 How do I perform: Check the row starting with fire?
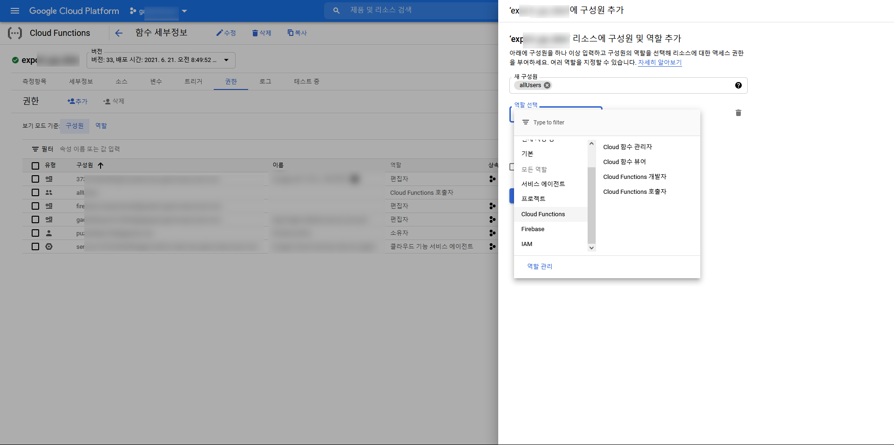coord(35,206)
